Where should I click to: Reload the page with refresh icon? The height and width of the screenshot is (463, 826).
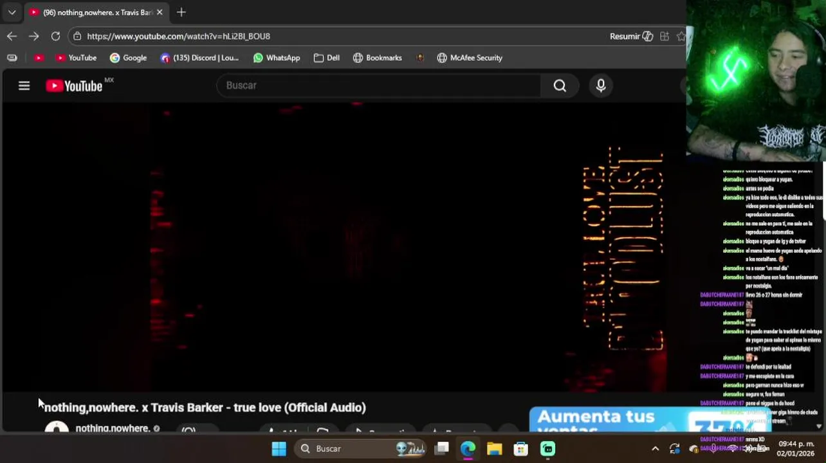coord(55,36)
